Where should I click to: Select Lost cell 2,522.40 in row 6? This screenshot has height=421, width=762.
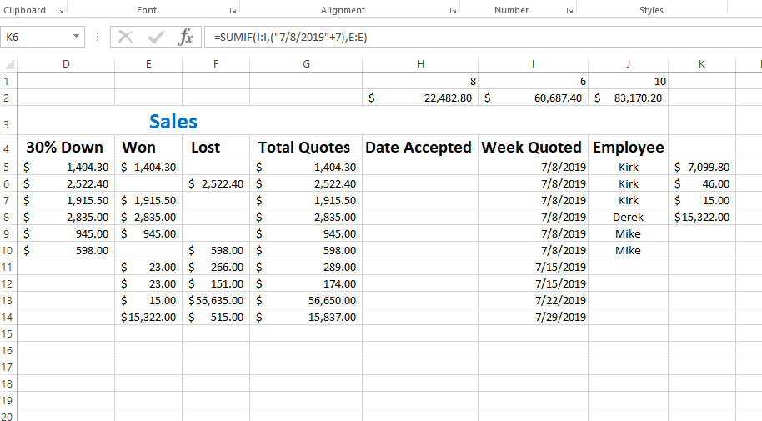pos(216,183)
